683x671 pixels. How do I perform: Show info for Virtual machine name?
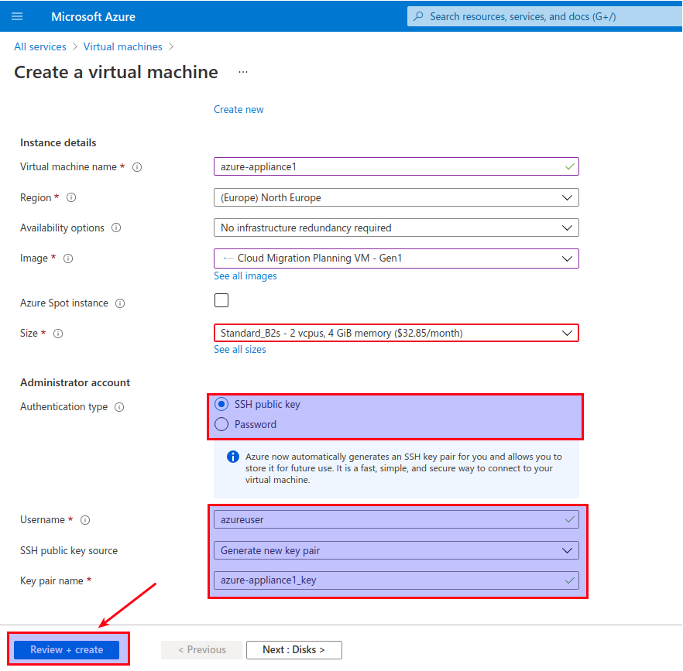point(137,167)
